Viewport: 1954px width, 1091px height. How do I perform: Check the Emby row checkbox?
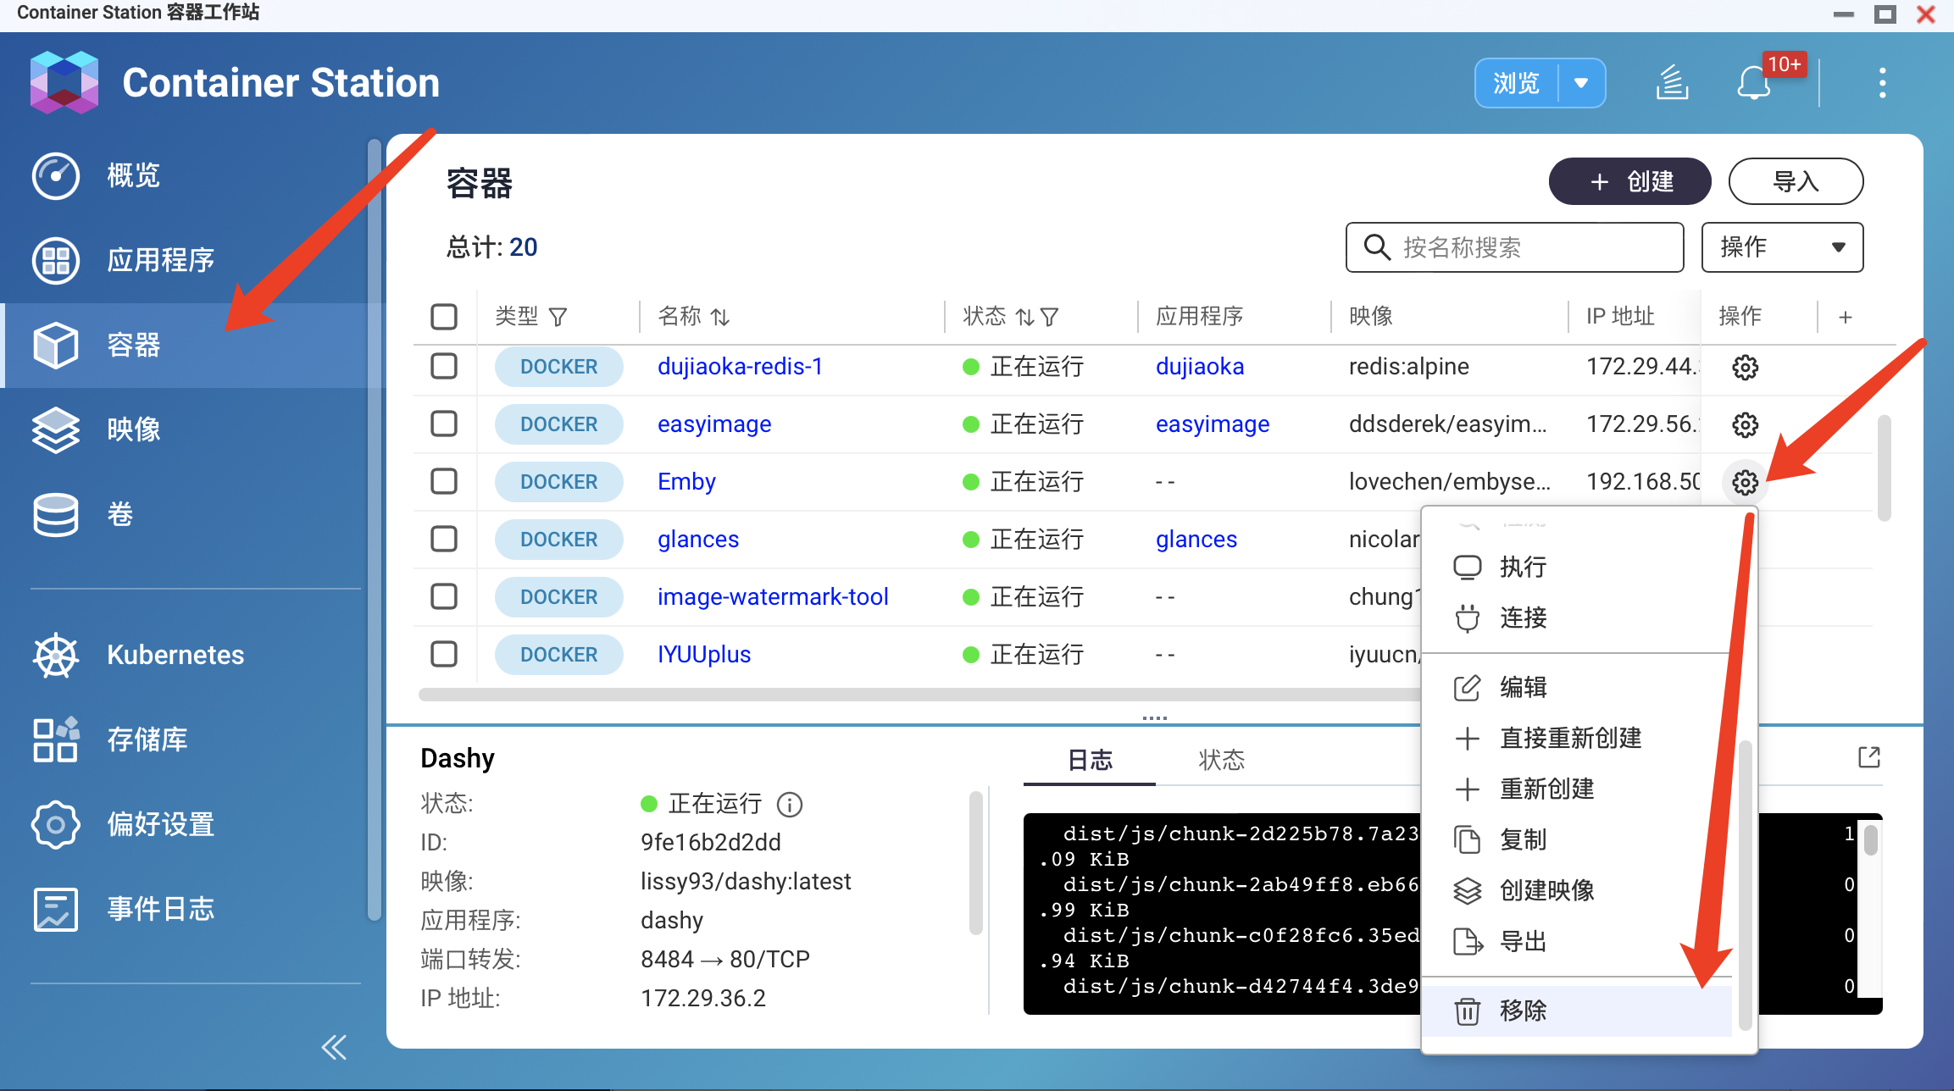[444, 481]
